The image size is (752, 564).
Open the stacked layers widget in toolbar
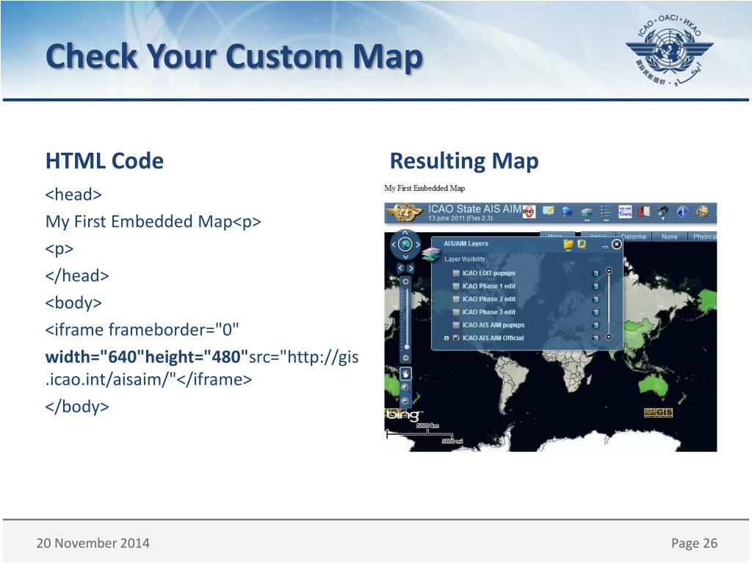pyautogui.click(x=587, y=212)
